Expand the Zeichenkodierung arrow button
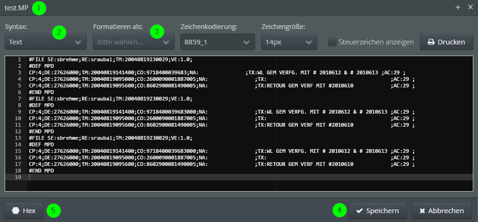The height and width of the screenshot is (222, 478). click(247, 42)
